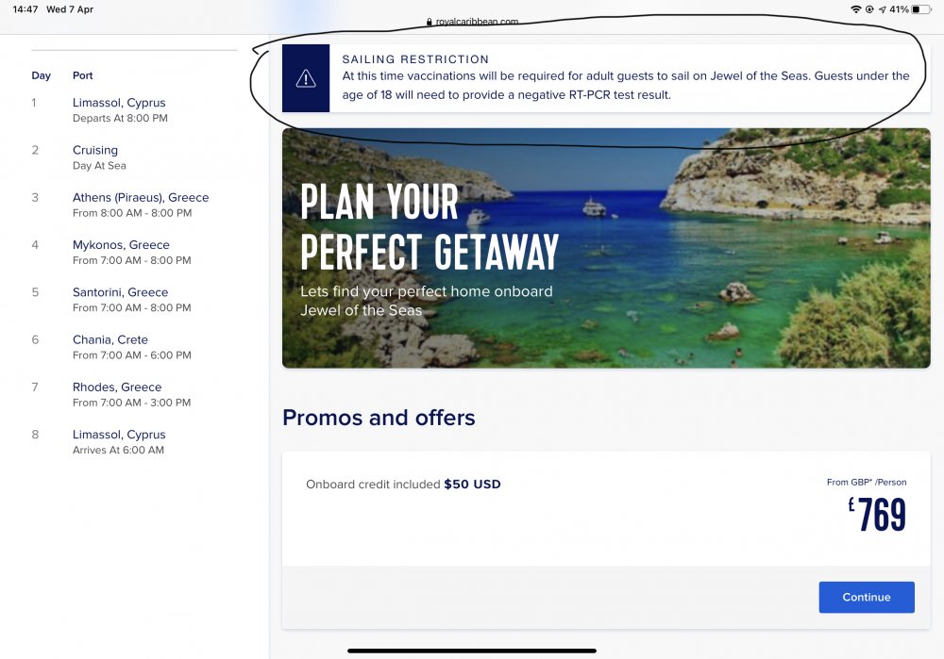The width and height of the screenshot is (944, 659).
Task: Tap the Wi-Fi status icon
Action: click(x=855, y=9)
